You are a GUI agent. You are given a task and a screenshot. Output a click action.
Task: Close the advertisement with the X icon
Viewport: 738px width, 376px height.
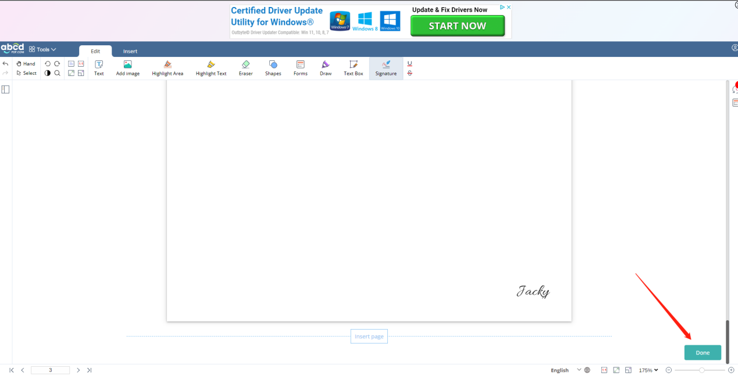coord(509,8)
